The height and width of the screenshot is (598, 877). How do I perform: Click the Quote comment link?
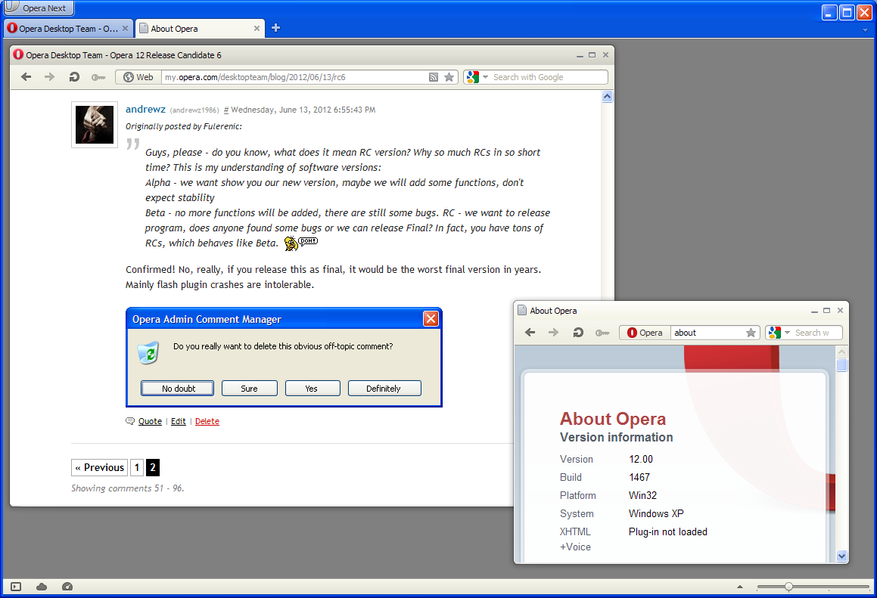point(150,421)
